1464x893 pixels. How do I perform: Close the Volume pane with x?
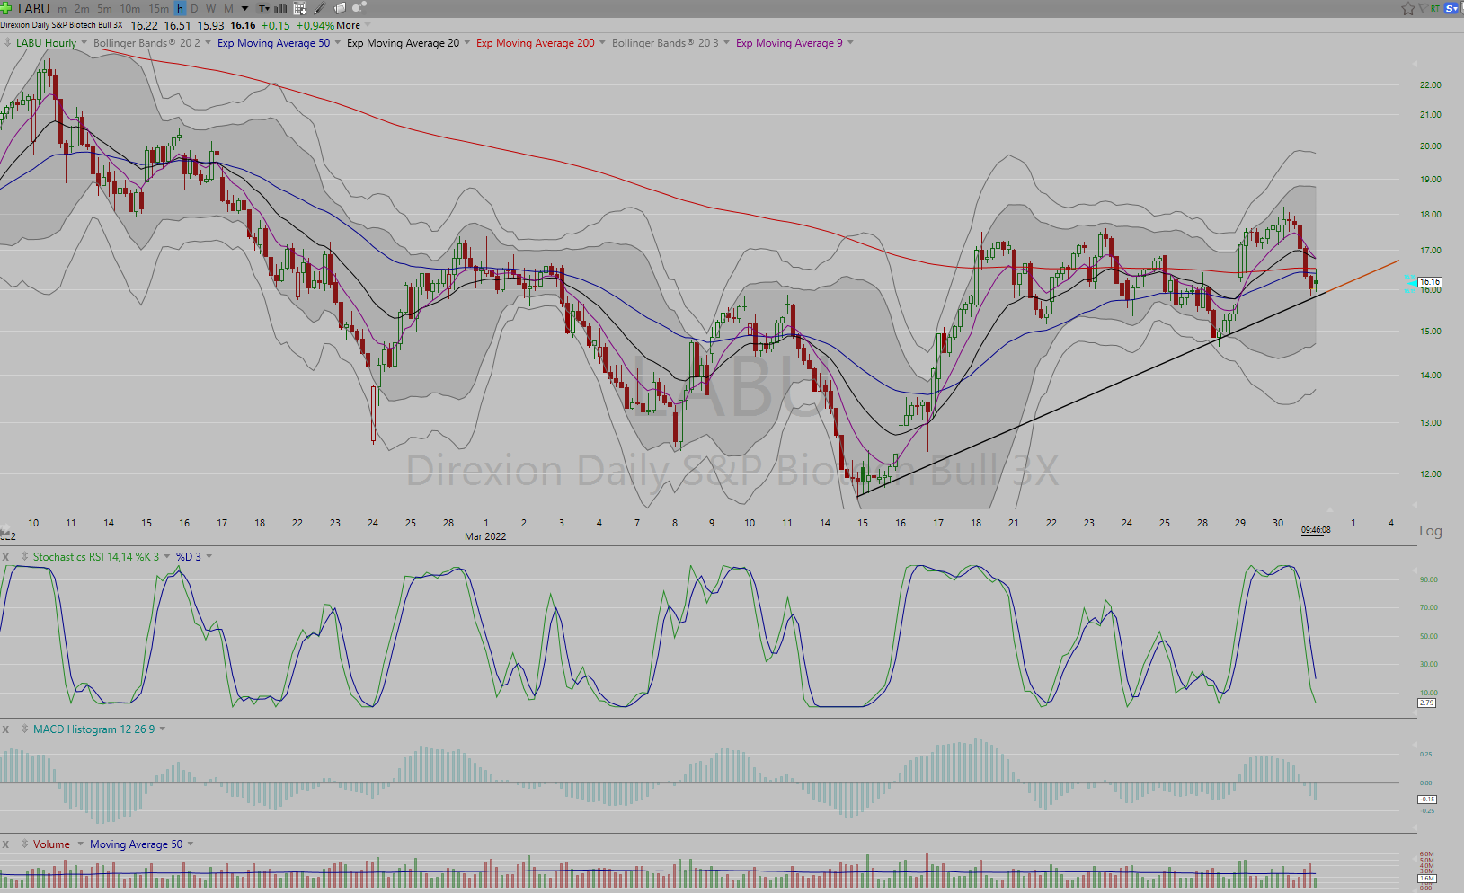click(5, 844)
